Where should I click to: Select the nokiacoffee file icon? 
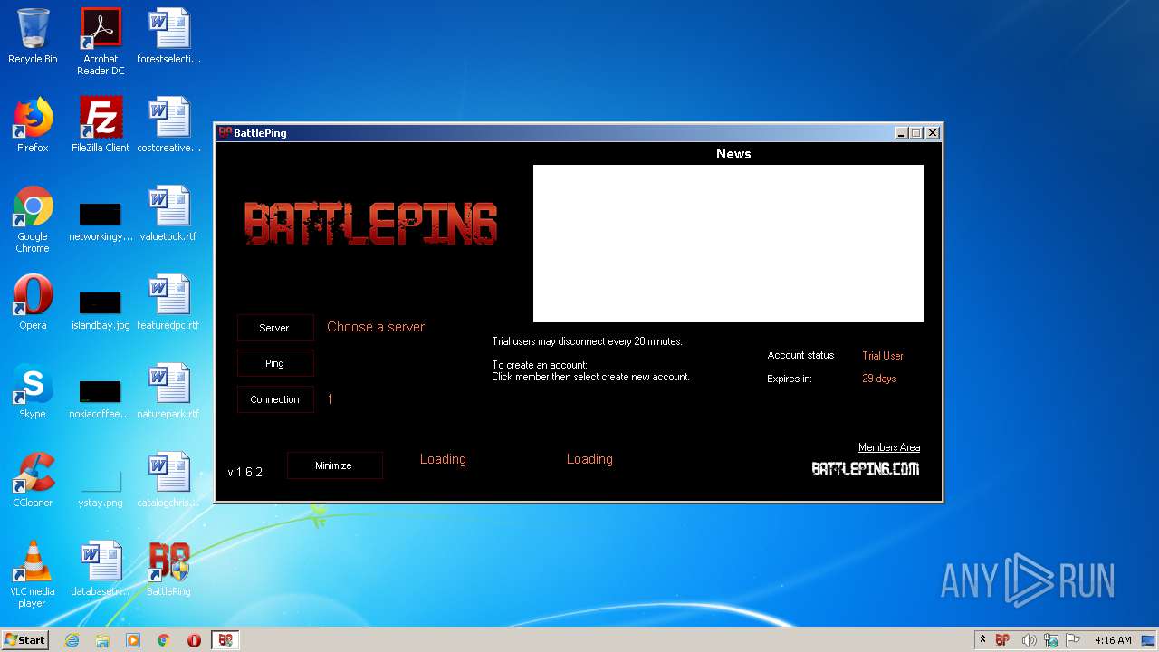coord(101,398)
